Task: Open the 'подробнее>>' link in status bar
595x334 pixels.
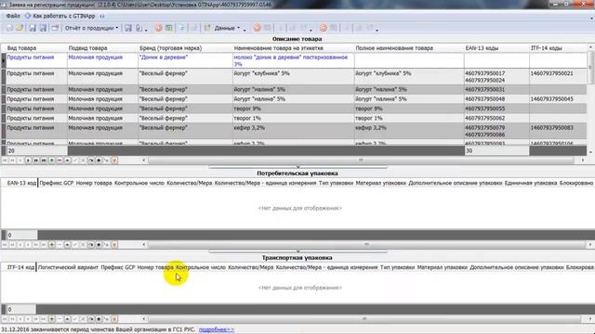Action: tap(217, 329)
